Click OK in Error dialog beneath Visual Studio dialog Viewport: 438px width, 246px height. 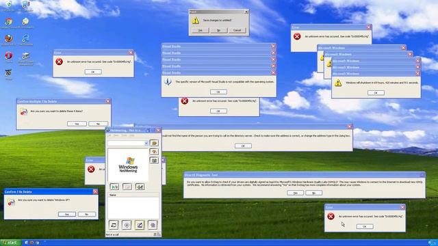(218, 111)
